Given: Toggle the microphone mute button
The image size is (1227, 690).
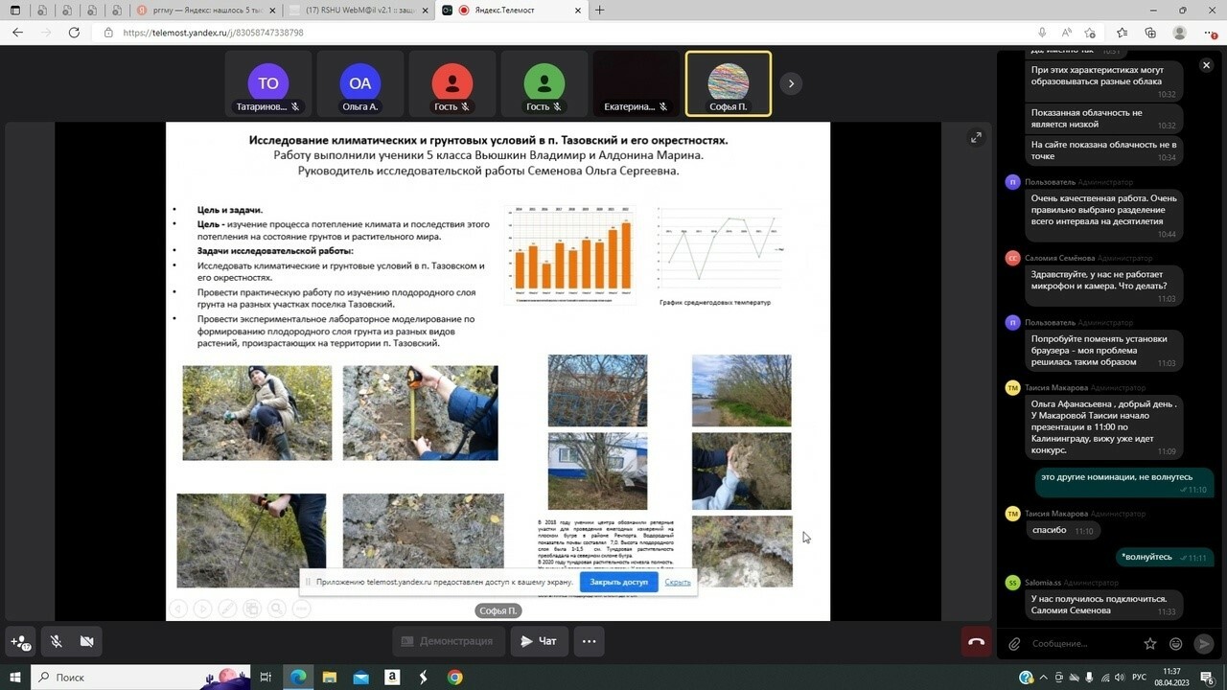Looking at the screenshot, I should (x=56, y=641).
